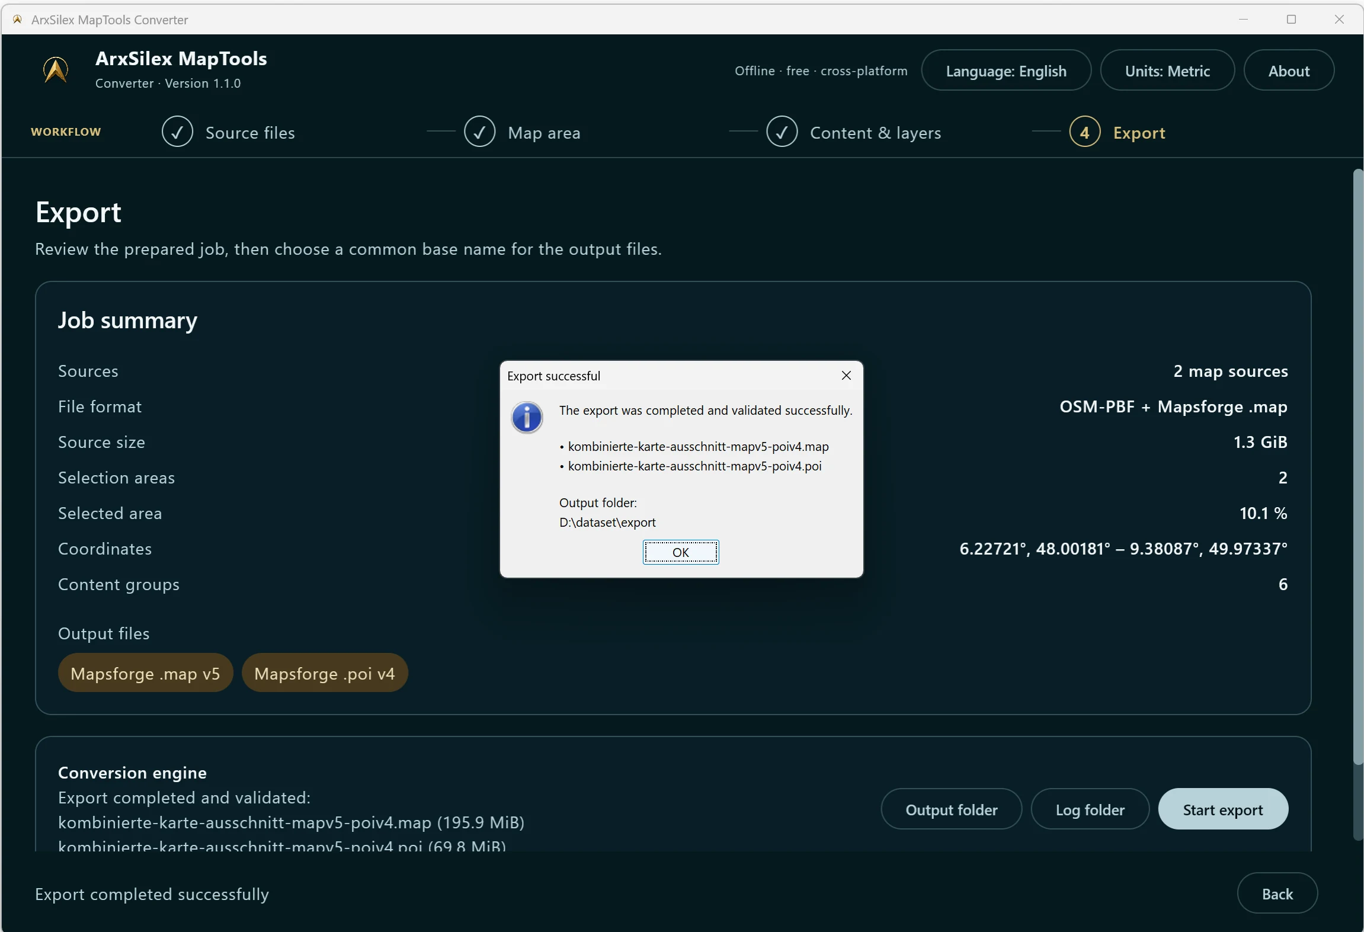Open the About dialog
Viewport: 1364px width, 932px height.
[1289, 71]
